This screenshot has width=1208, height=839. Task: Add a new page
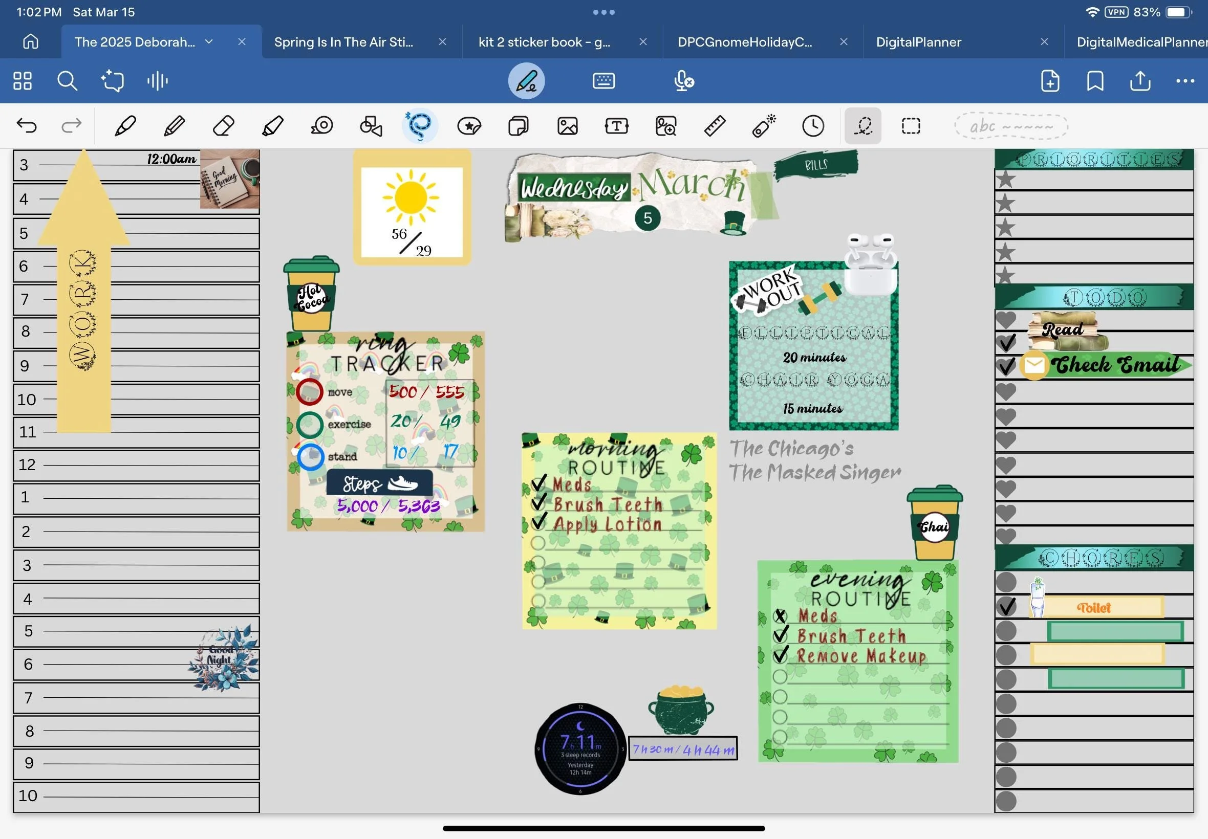[1050, 81]
